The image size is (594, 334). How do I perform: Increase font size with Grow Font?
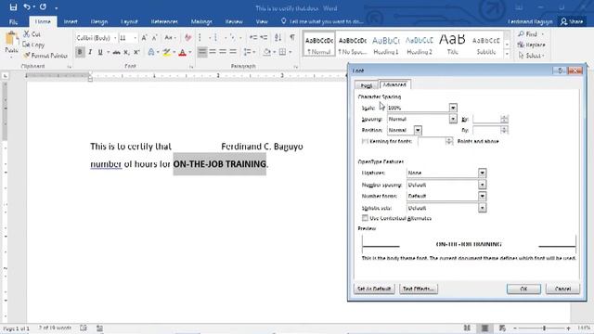click(145, 38)
